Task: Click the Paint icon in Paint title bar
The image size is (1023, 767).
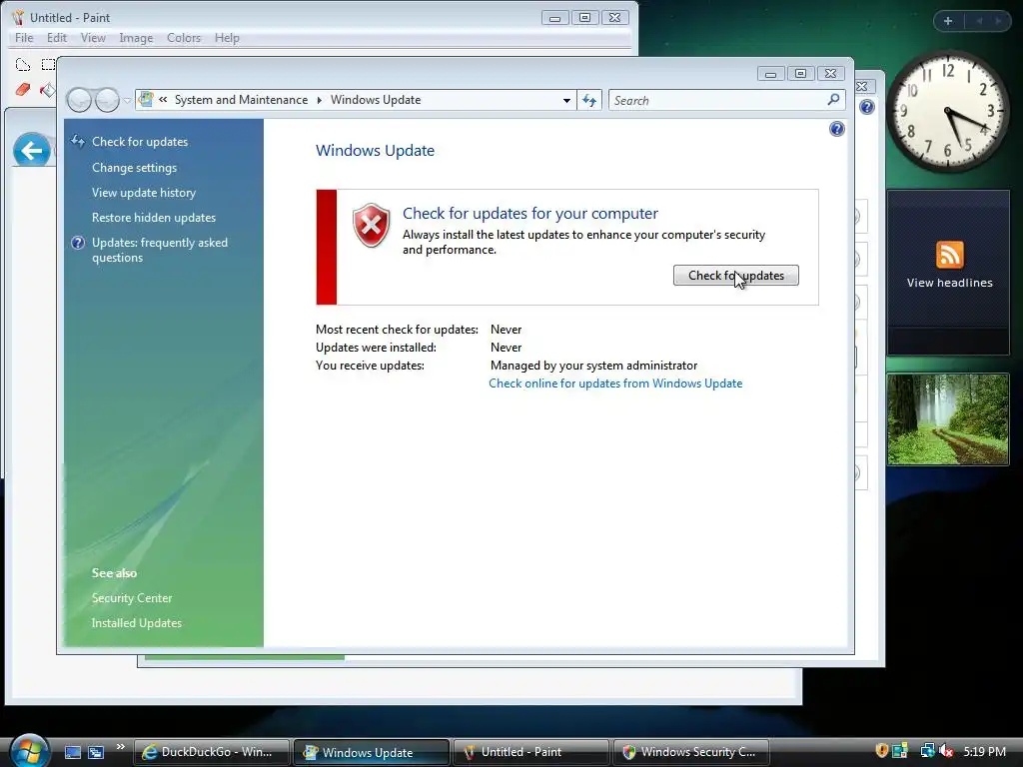Action: tap(18, 18)
